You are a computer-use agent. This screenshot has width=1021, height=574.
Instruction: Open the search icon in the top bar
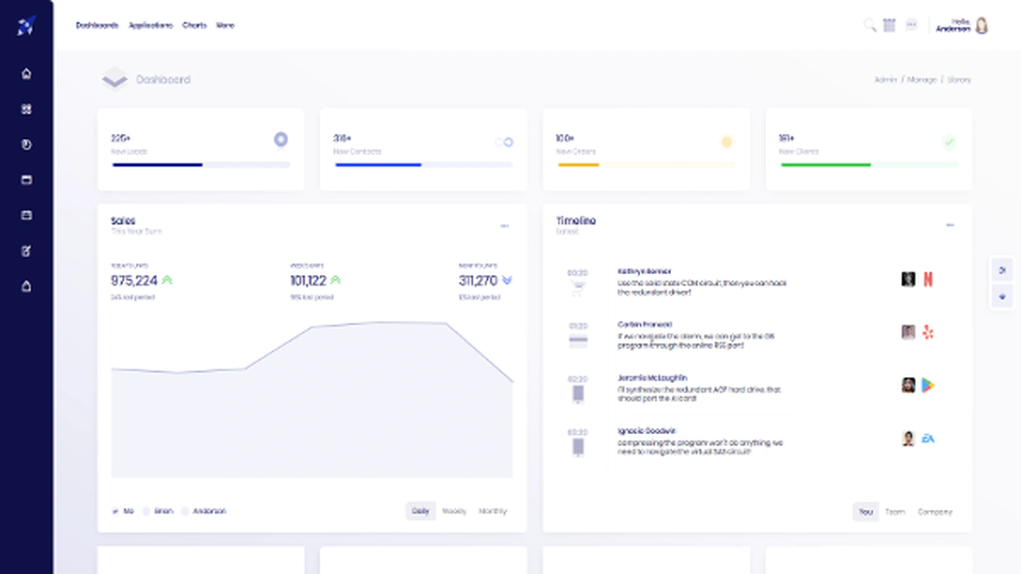871,25
